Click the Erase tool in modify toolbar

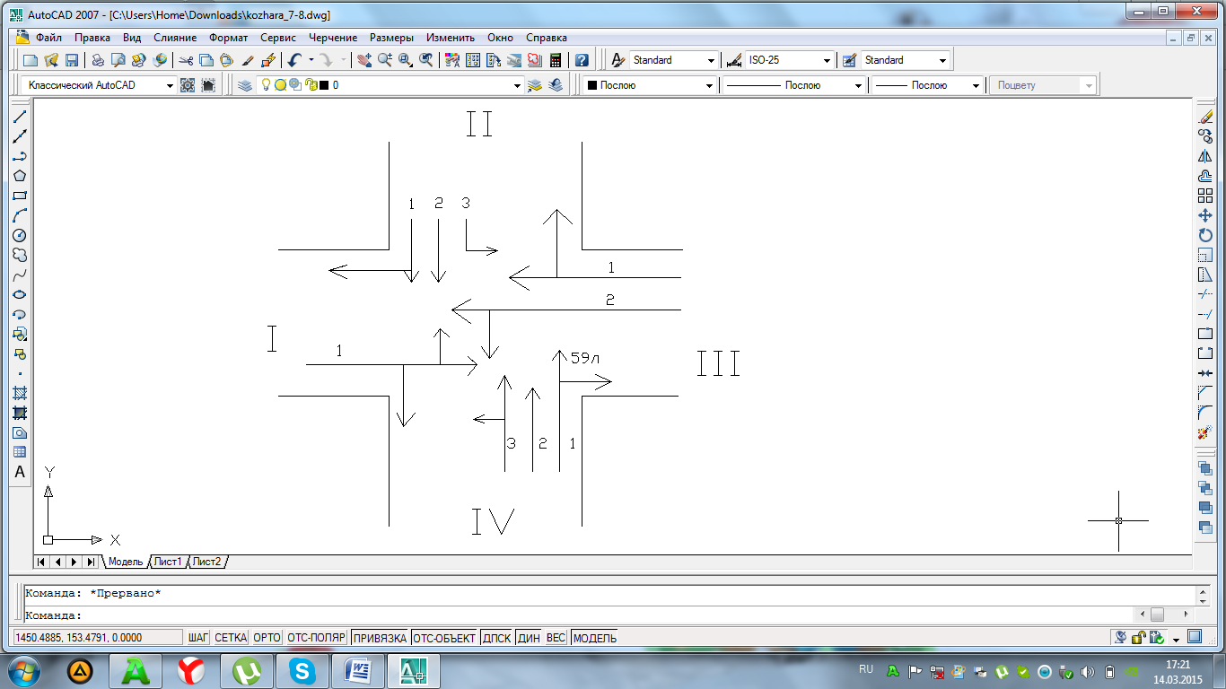point(1205,117)
